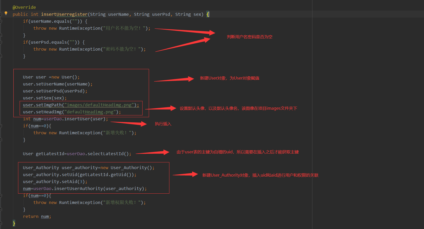Image resolution: width=424 pixels, height=229 pixels.
Task: Click the user.setSex(sex) line
Action: [45, 98]
